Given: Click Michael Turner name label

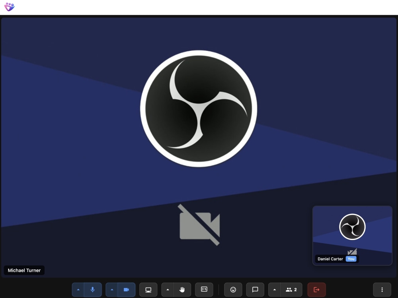Looking at the screenshot, I should pyautogui.click(x=24, y=270).
